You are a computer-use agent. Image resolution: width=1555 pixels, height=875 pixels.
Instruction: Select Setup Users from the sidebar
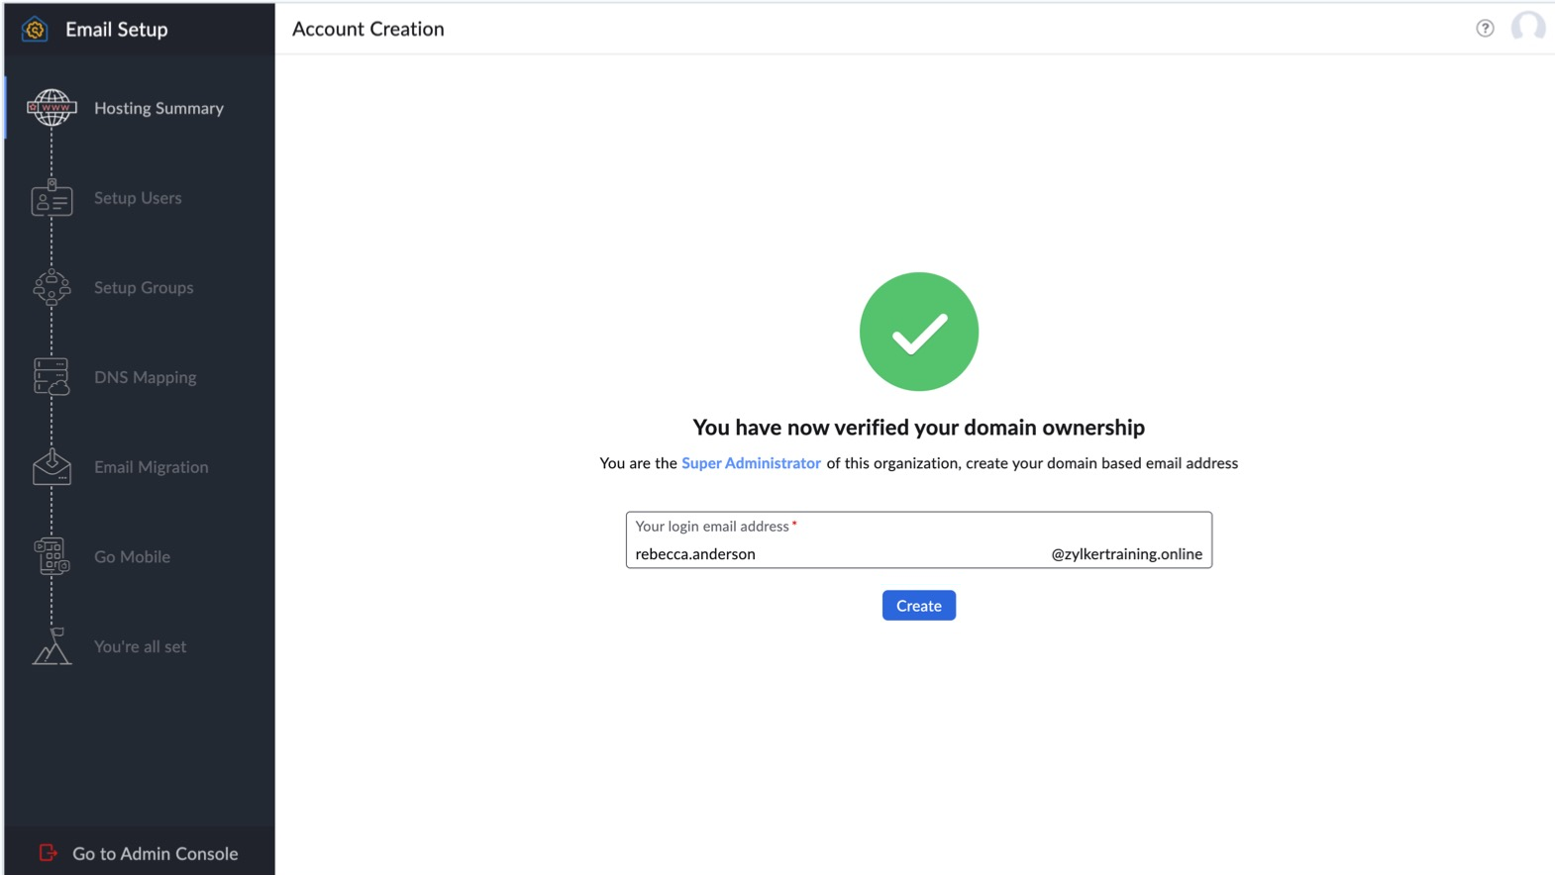pos(138,198)
